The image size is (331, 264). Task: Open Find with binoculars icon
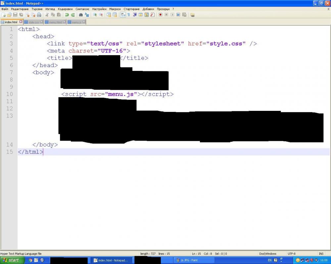tap(81, 15)
